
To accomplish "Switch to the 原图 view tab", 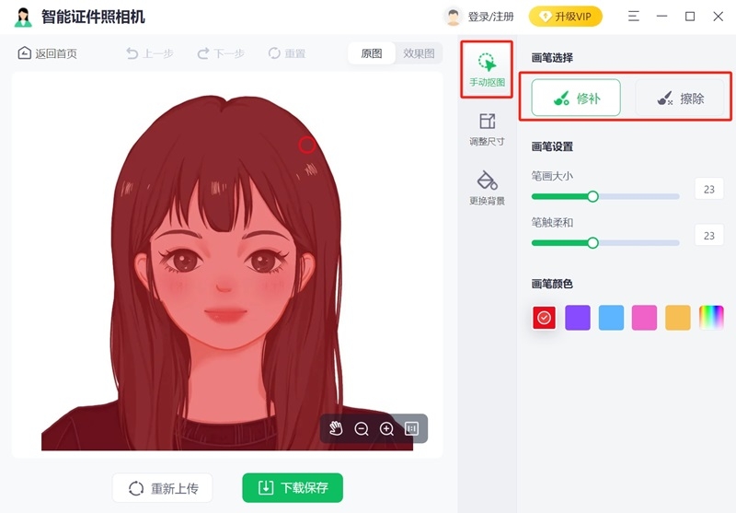I will pyautogui.click(x=372, y=53).
